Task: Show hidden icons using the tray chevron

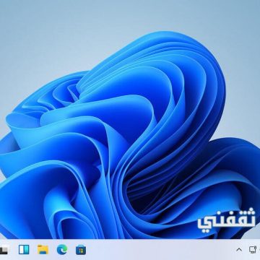Action: coord(239,250)
